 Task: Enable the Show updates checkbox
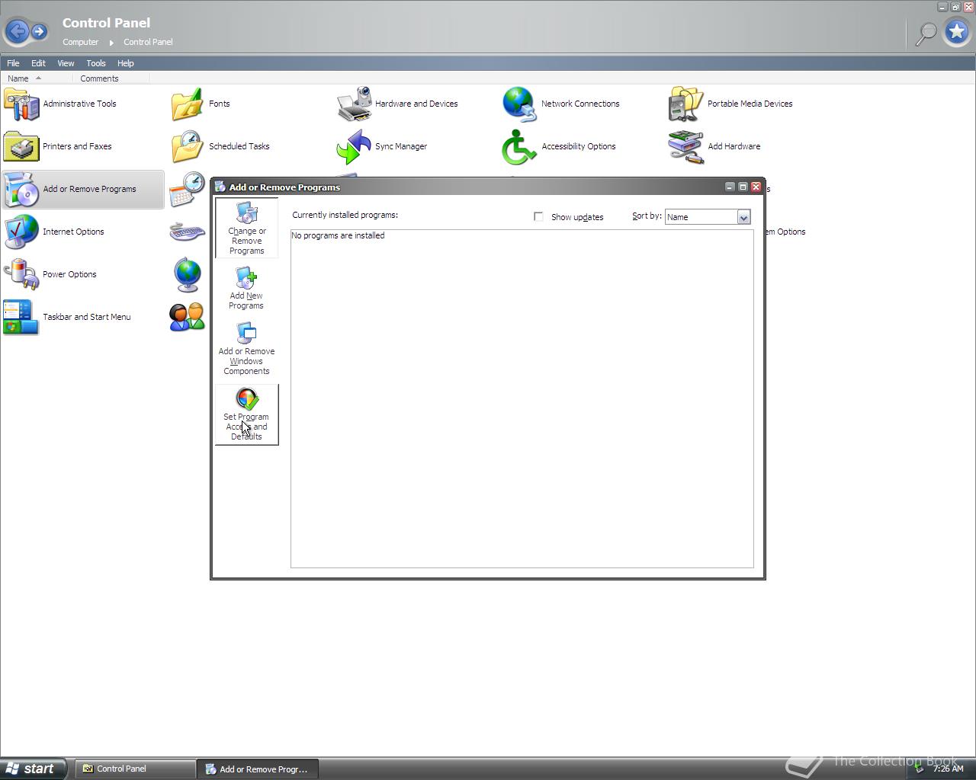click(538, 217)
